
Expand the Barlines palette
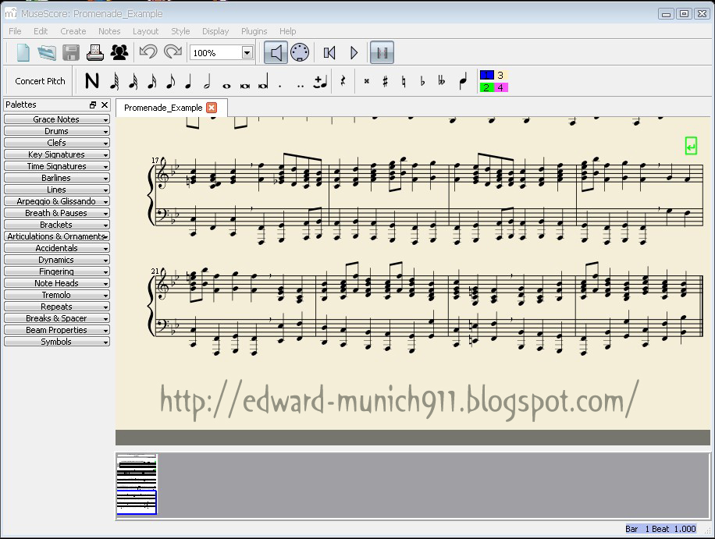pos(56,178)
